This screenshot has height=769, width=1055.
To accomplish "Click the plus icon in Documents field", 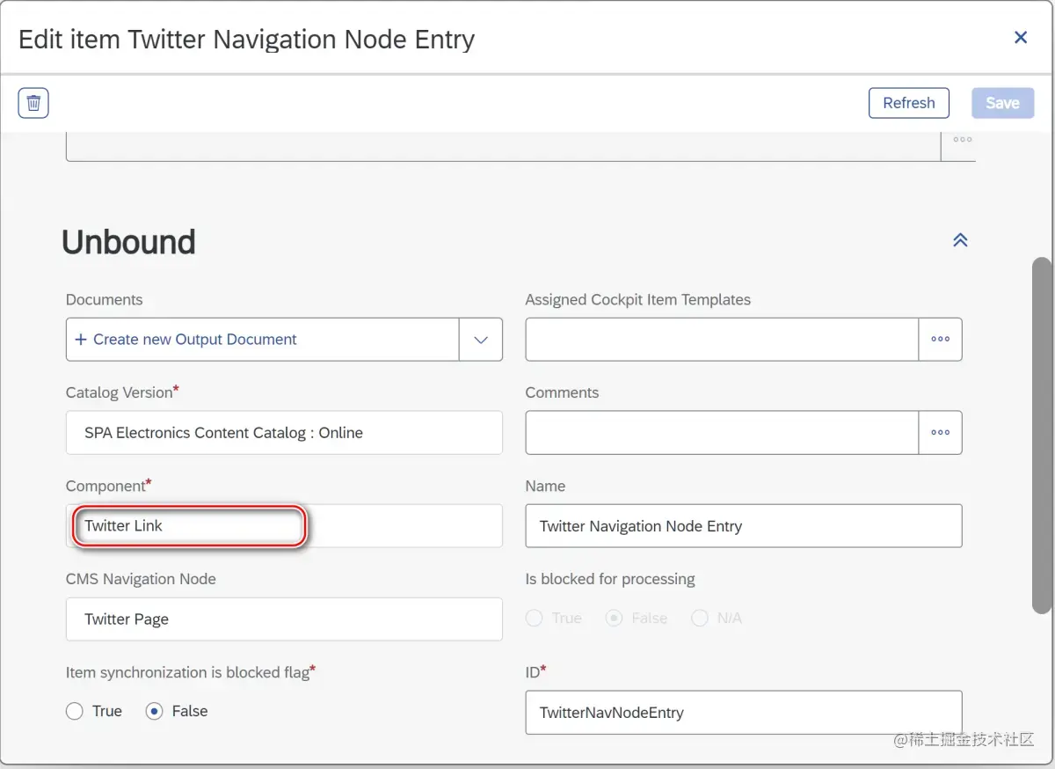I will click(x=81, y=340).
